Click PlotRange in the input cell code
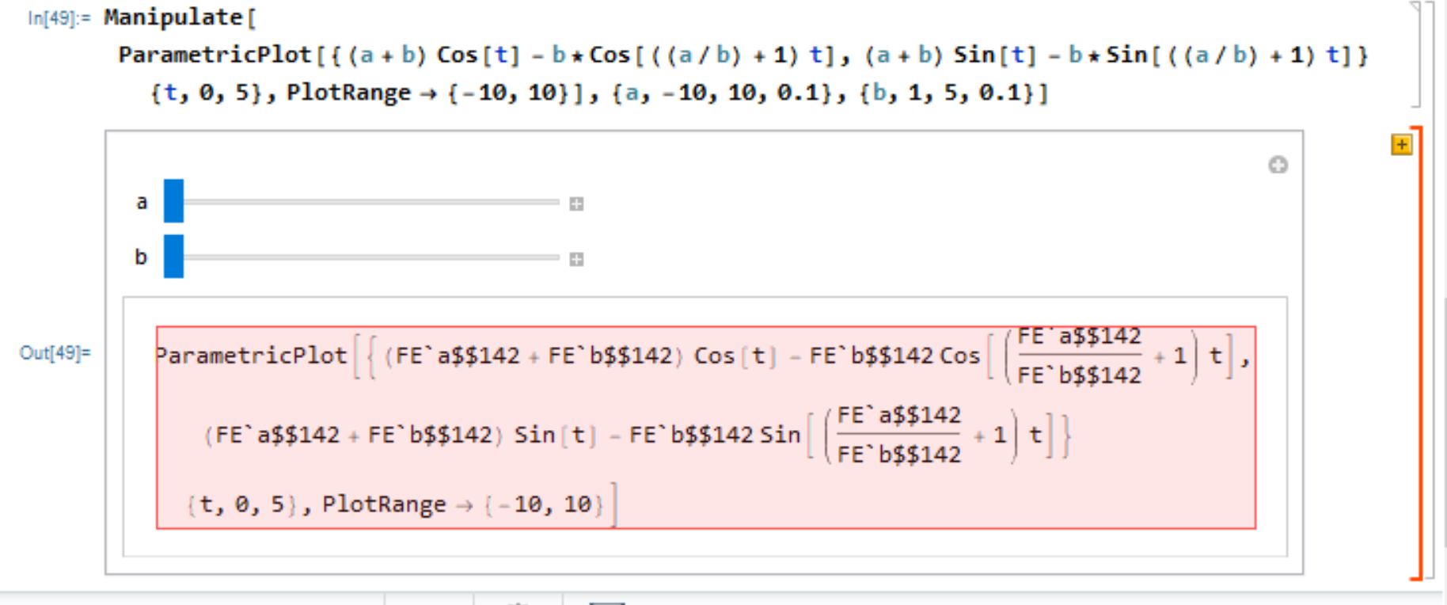 click(x=348, y=93)
